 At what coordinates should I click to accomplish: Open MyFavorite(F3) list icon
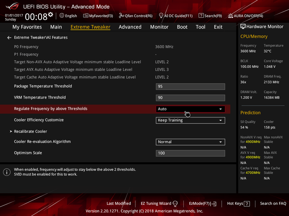click(85, 16)
